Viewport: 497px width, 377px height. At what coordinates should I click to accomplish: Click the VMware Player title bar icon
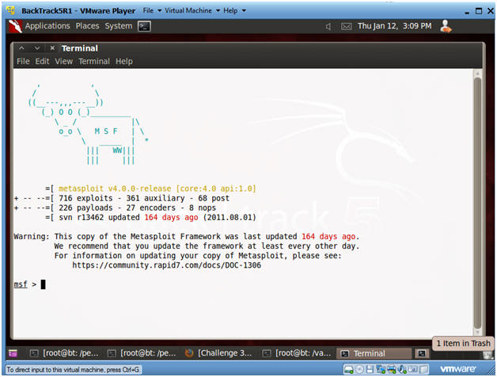(11, 10)
